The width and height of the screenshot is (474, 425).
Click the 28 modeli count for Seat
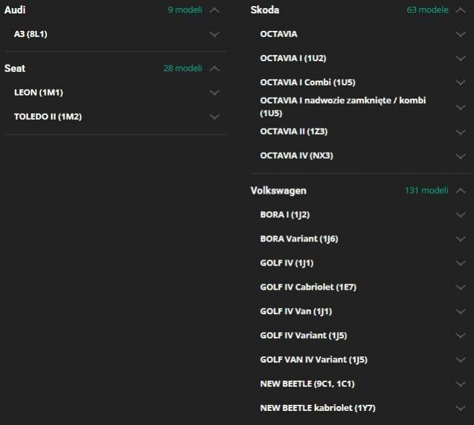tap(183, 68)
